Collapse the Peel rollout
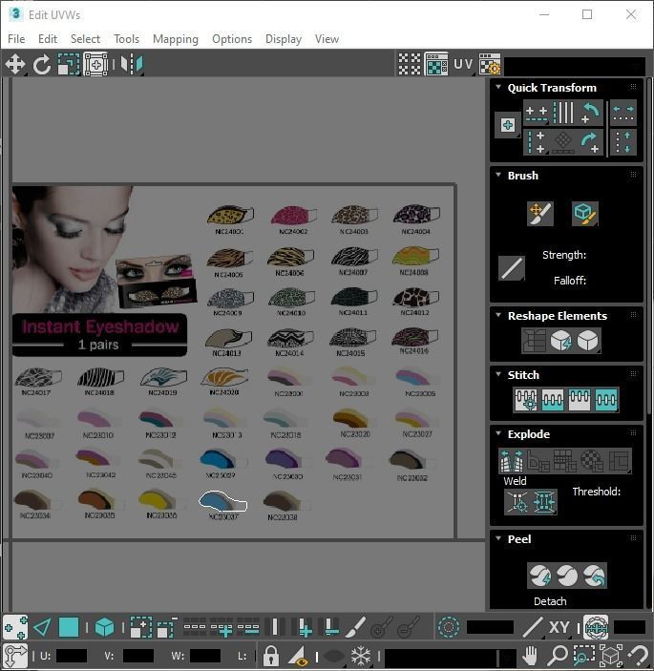 pos(498,538)
